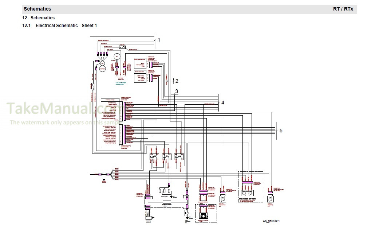Image resolution: width=379 pixels, height=225 pixels.
Task: Click the round gauge symbol above voltage regulator
Action: (x=117, y=57)
